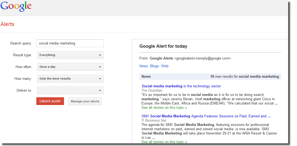Expand the Deliver to dropdown
The width and height of the screenshot is (297, 146).
pos(70,91)
